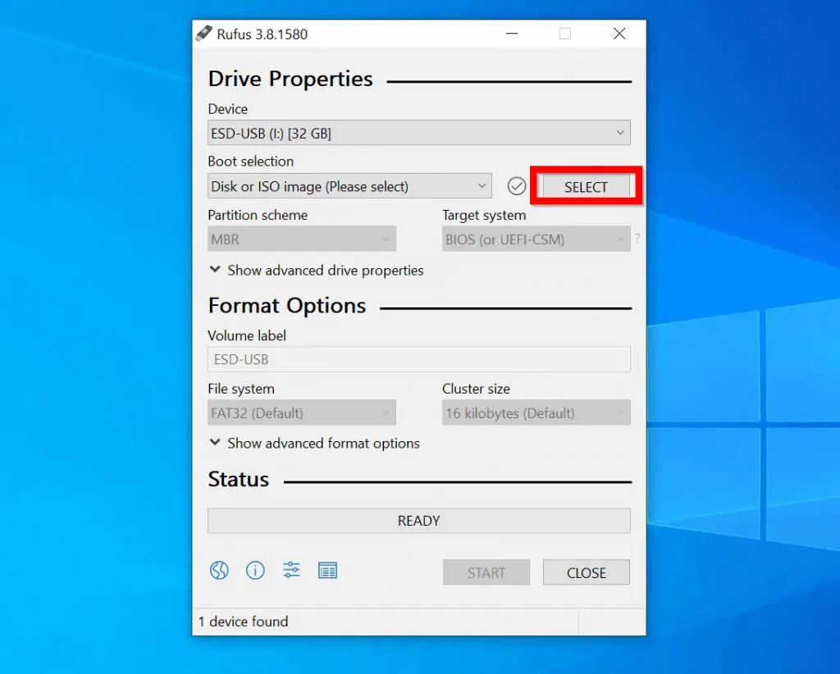This screenshot has width=840, height=674.
Task: Show the log via log icon
Action: [x=327, y=570]
